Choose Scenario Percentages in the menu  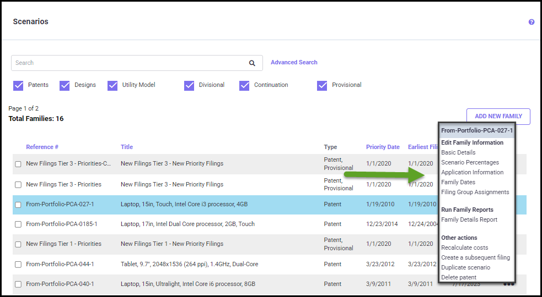pyautogui.click(x=470, y=162)
